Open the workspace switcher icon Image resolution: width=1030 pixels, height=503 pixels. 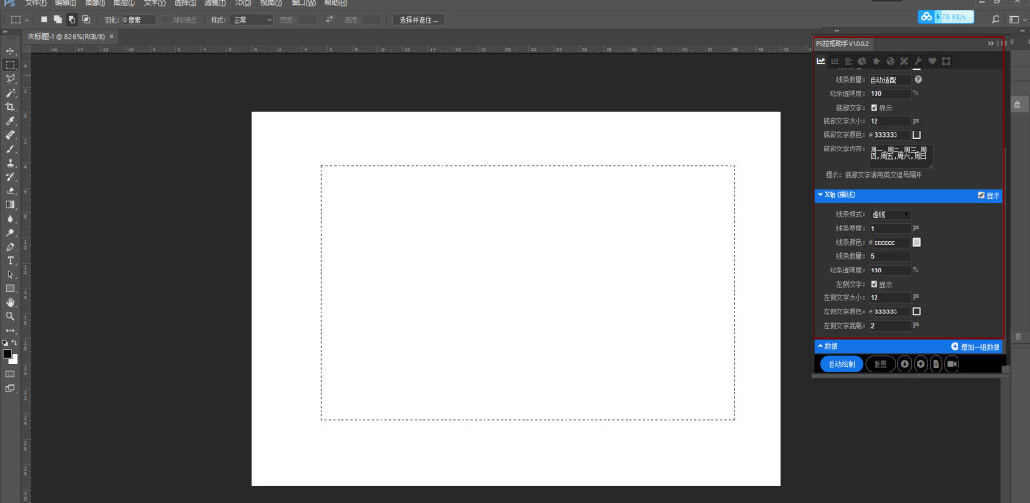coord(1014,20)
